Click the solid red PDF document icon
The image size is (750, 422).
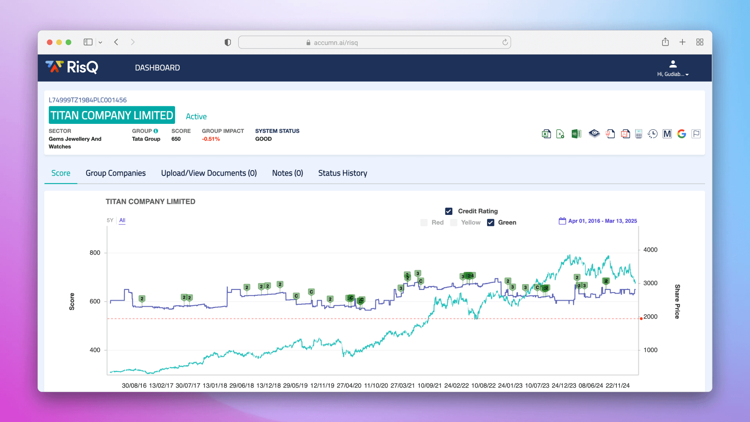click(625, 134)
